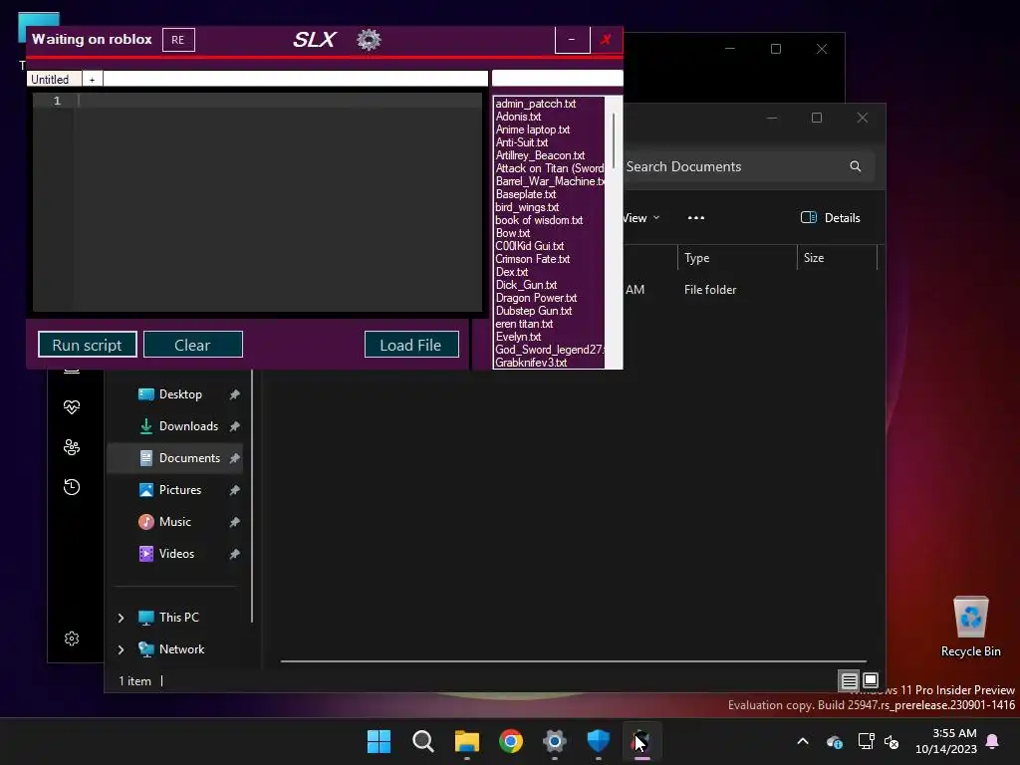
Task: Open the View dropdown in File Explorer
Action: [641, 218]
